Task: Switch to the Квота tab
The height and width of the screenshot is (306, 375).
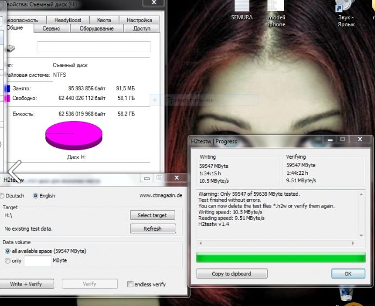Action: [104, 20]
